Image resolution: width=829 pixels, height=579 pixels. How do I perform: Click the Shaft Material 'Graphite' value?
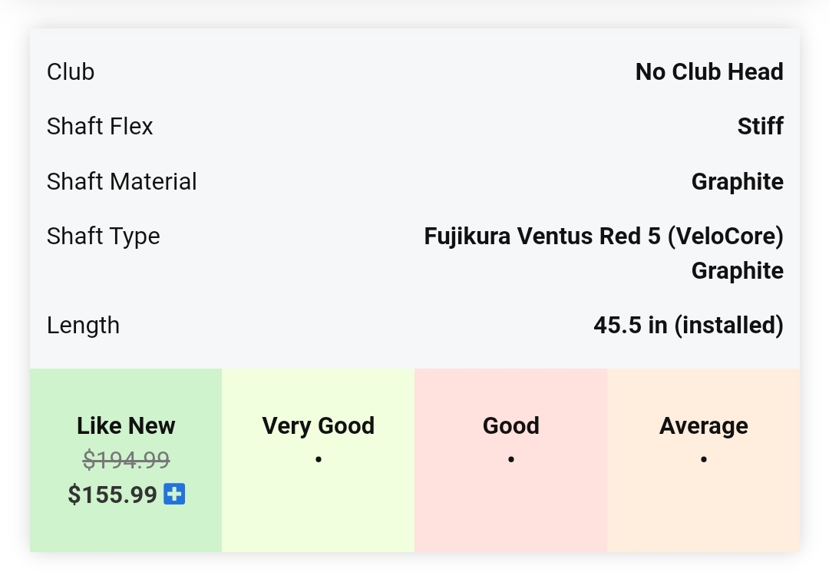pos(737,181)
